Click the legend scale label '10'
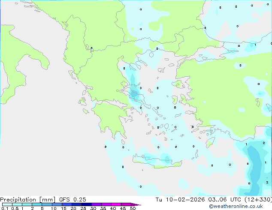Screen dimensions: 272x210 click(x=54, y=208)
